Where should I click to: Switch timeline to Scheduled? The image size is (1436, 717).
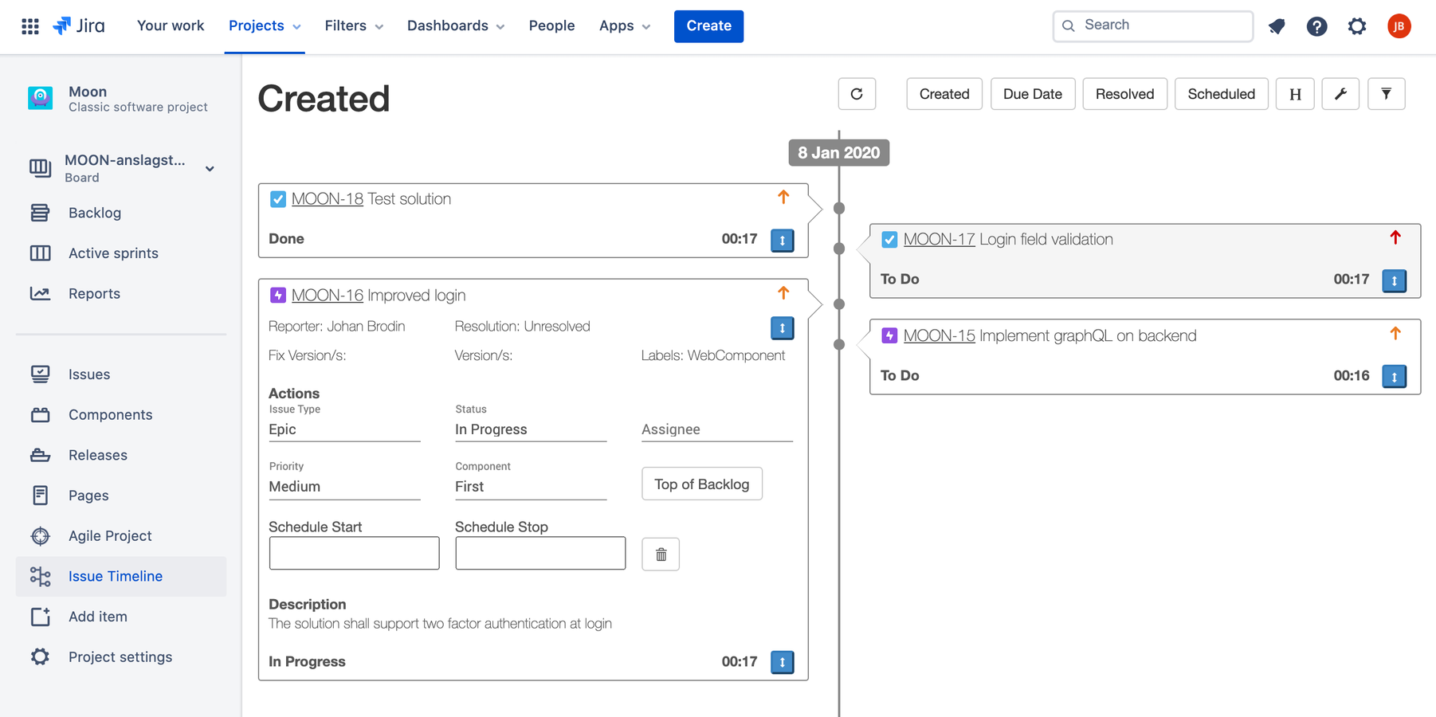(x=1221, y=94)
